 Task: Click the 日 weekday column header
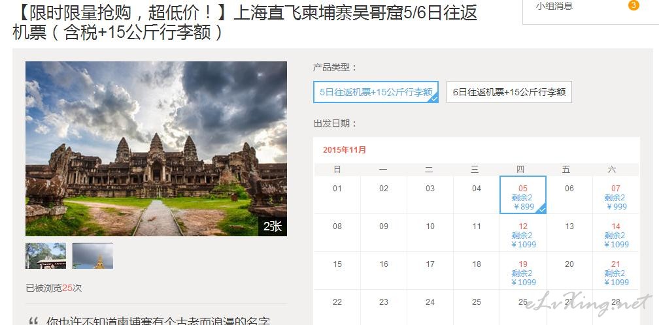pyautogui.click(x=337, y=170)
